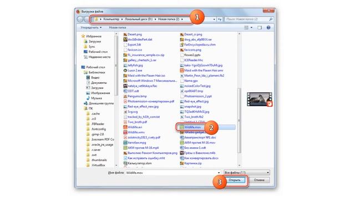The width and height of the screenshot is (355, 200).
Task: Select the gallery_chertezhi_1.rar archive
Action: click(x=140, y=60)
